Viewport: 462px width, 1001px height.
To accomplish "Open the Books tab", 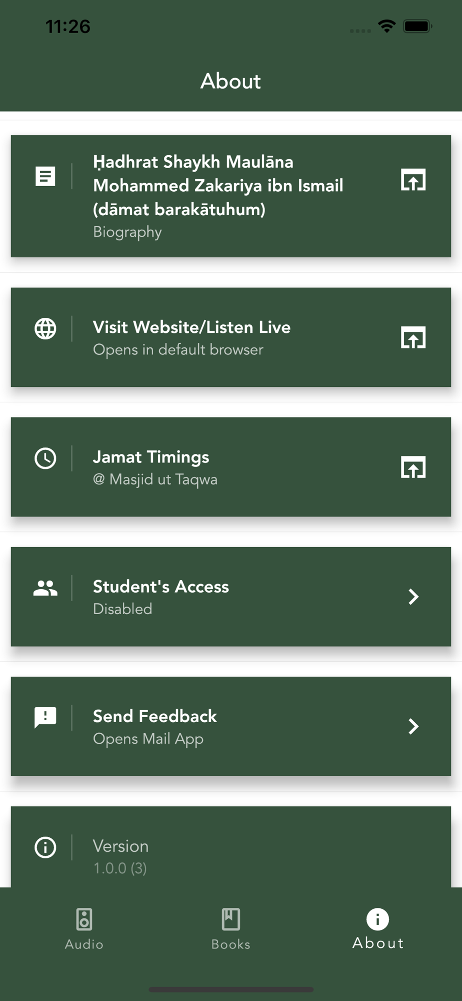I will pos(230,928).
